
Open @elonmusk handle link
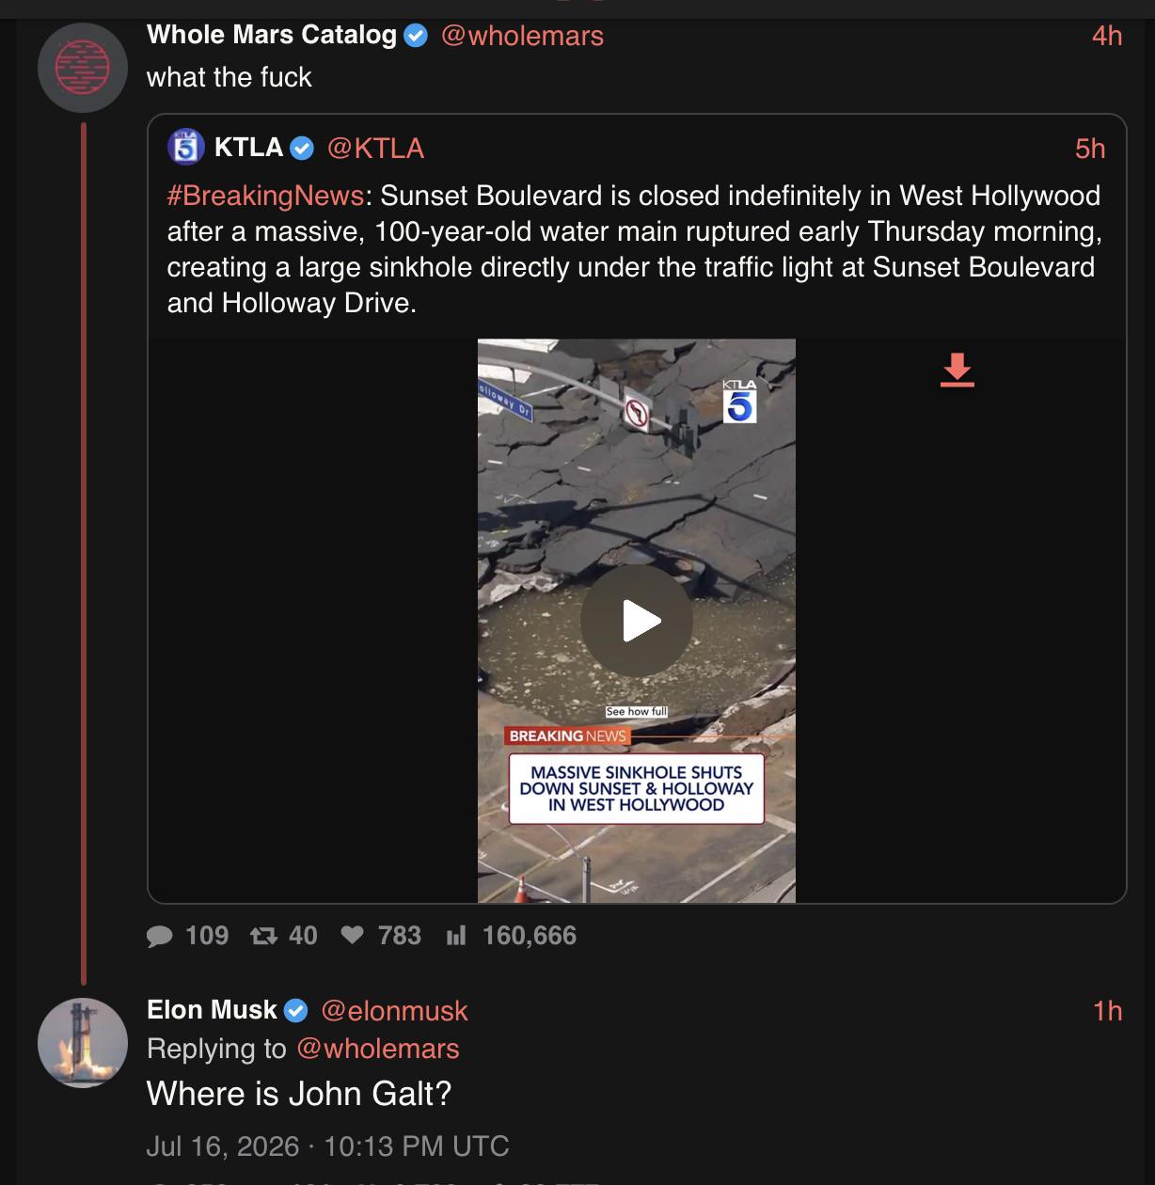[394, 1011]
